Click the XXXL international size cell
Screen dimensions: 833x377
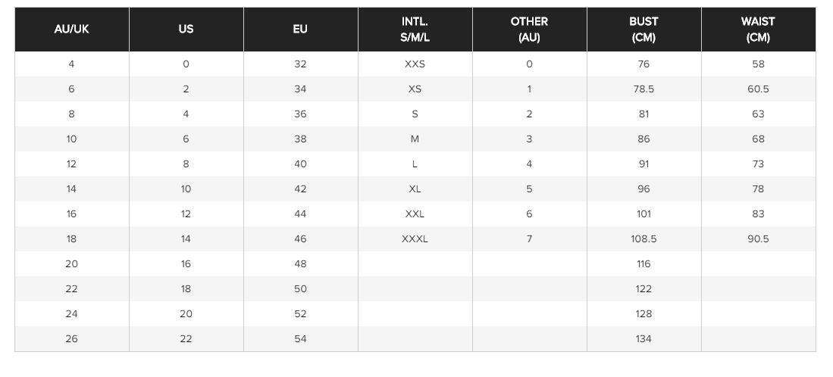coord(415,239)
